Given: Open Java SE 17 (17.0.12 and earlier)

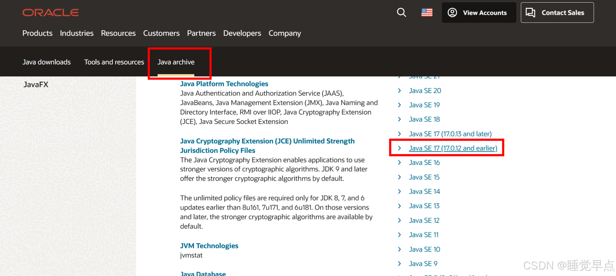Looking at the screenshot, I should click(x=453, y=148).
